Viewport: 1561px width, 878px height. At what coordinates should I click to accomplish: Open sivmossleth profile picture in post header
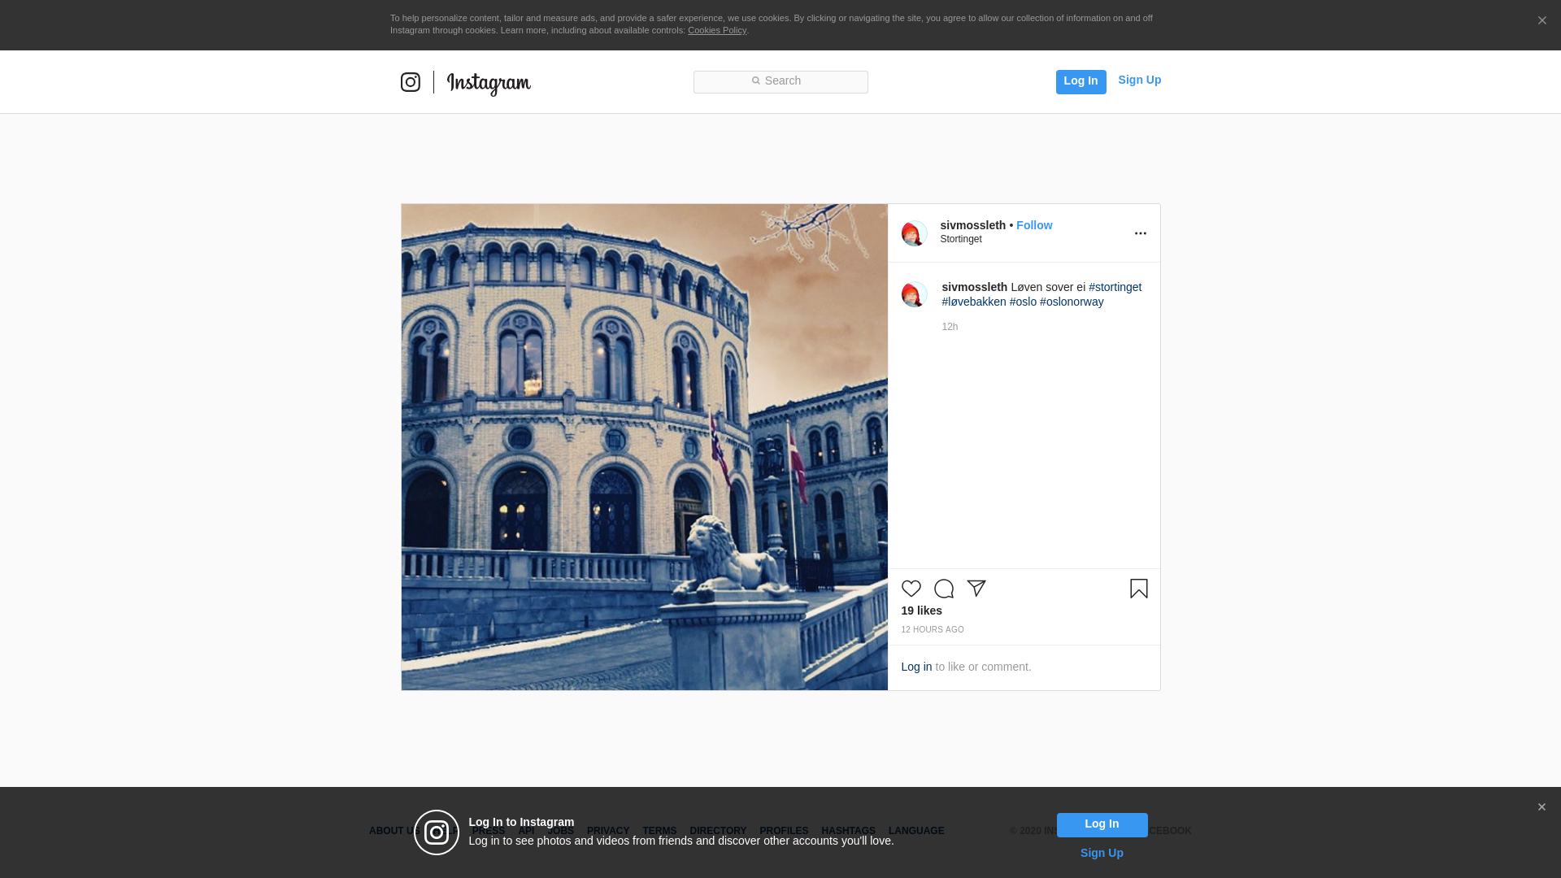click(x=914, y=233)
